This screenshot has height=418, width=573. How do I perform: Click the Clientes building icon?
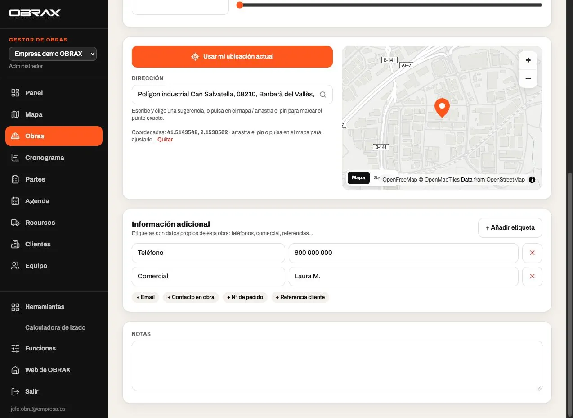15,244
